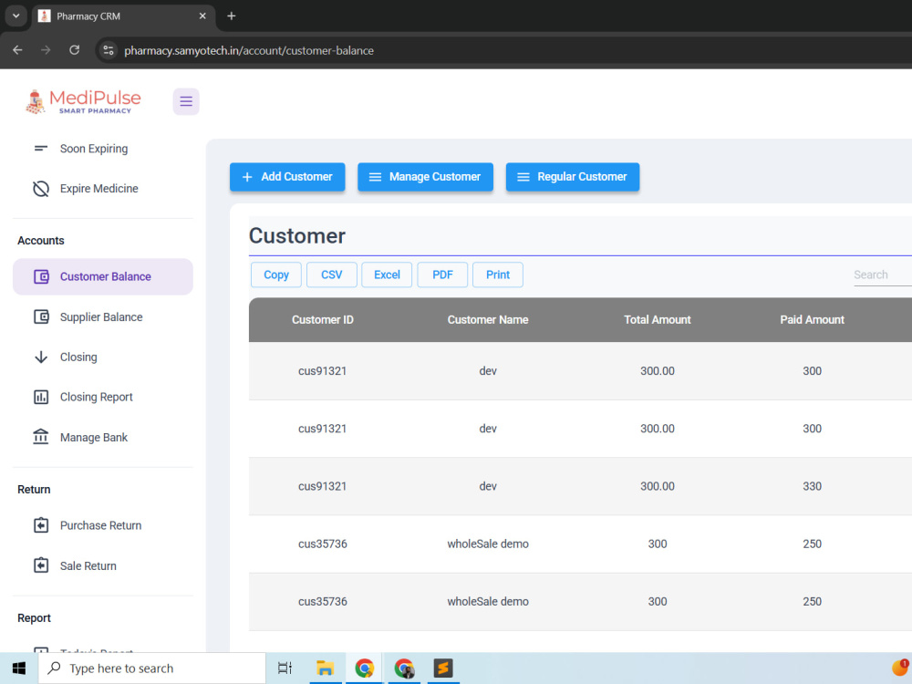
Task: Click the browser address bar URL
Action: 249,50
